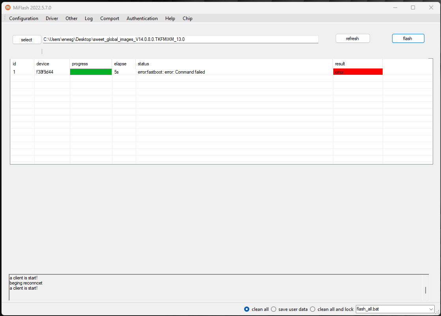Click the flash button
Viewport: 441px width, 316px height.
point(408,39)
